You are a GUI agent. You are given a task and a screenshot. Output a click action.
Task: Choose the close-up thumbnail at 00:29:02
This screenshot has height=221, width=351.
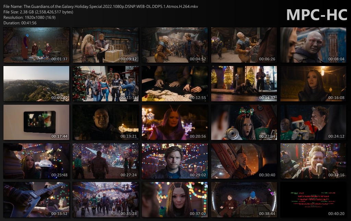[175, 161]
